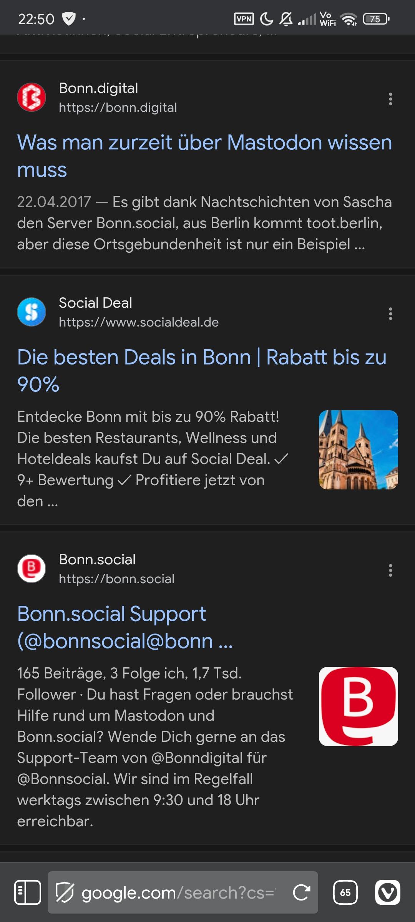Tap the Bonn.digital site favicon
415x922 pixels.
(32, 97)
